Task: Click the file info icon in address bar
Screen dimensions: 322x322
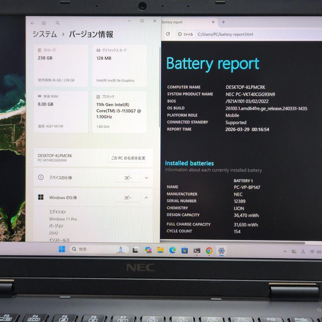Action: [180, 34]
